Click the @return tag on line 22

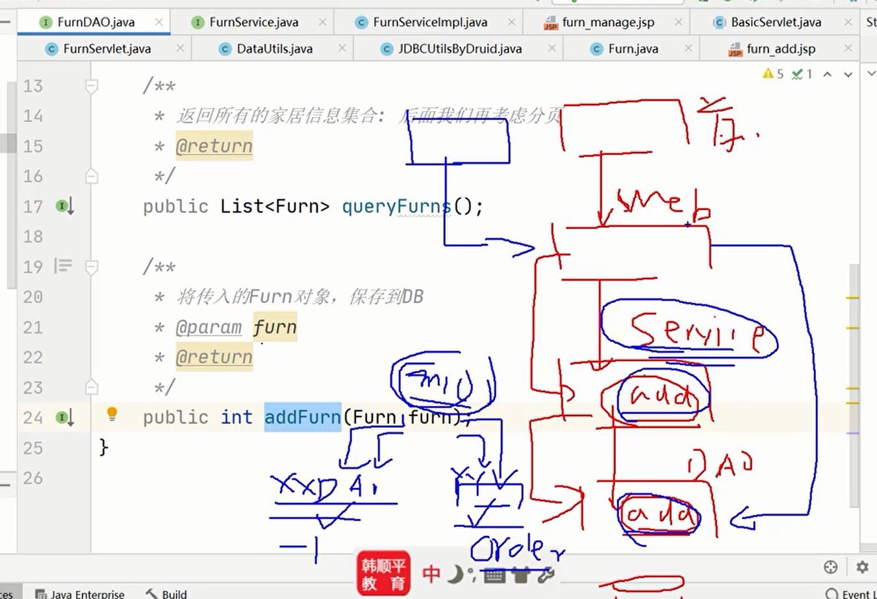coord(214,357)
